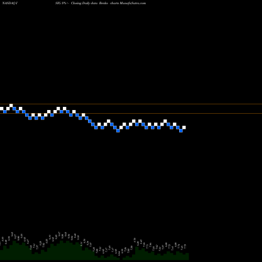
Task: Click the last green volume bar
Action: pos(187,256)
